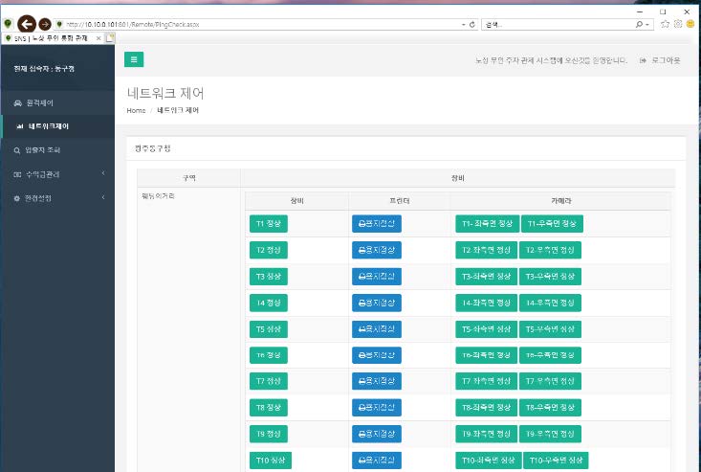The height and width of the screenshot is (472, 701).
Task: Click the printer 용지정상 button in the T3 row
Action: (x=376, y=277)
